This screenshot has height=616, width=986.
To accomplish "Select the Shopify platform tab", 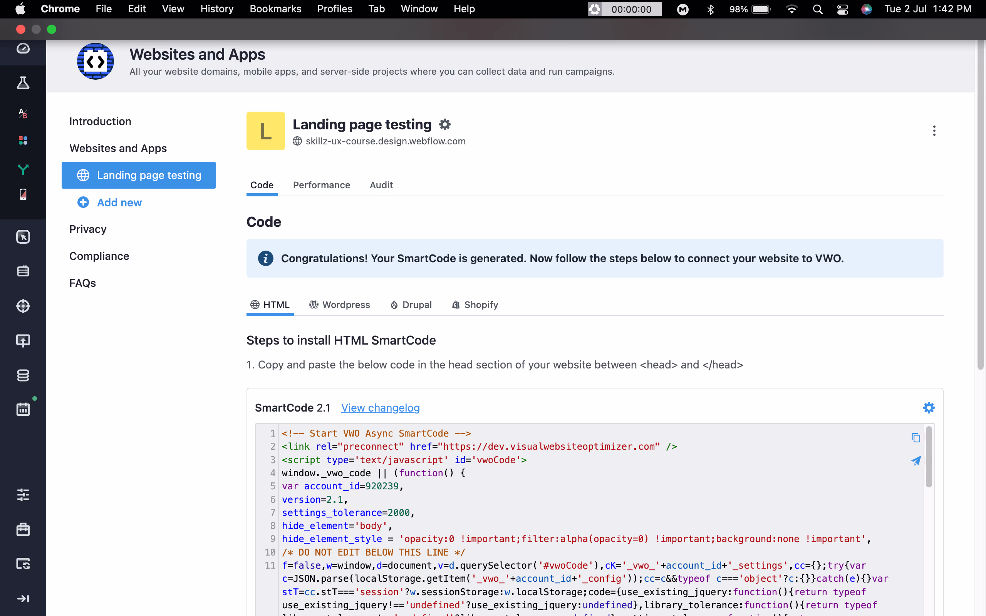I will pyautogui.click(x=475, y=305).
